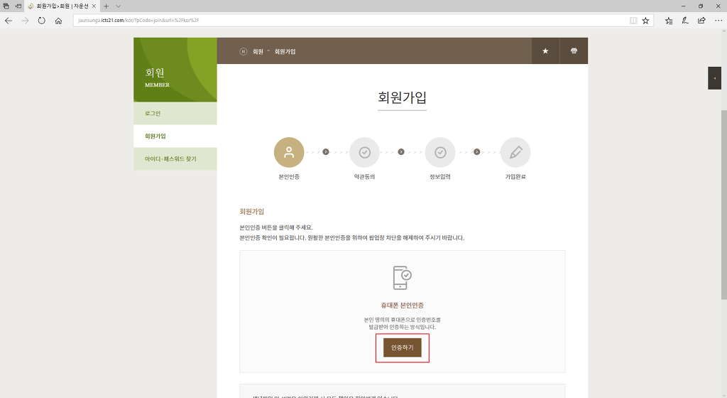Click the 회원 breadcrumb link
The height and width of the screenshot is (398, 727).
258,51
